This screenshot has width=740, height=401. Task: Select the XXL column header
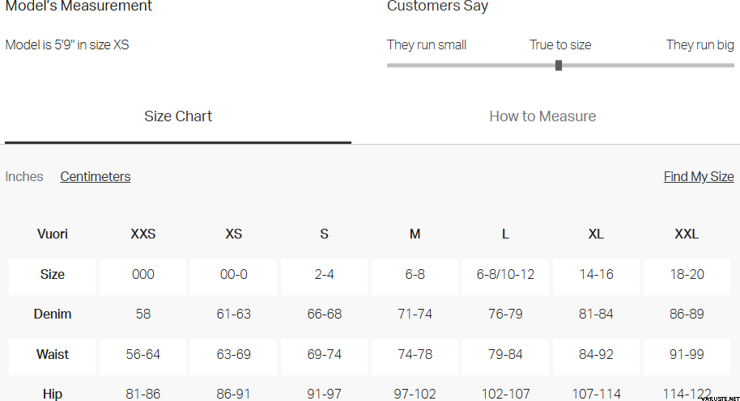coord(687,234)
